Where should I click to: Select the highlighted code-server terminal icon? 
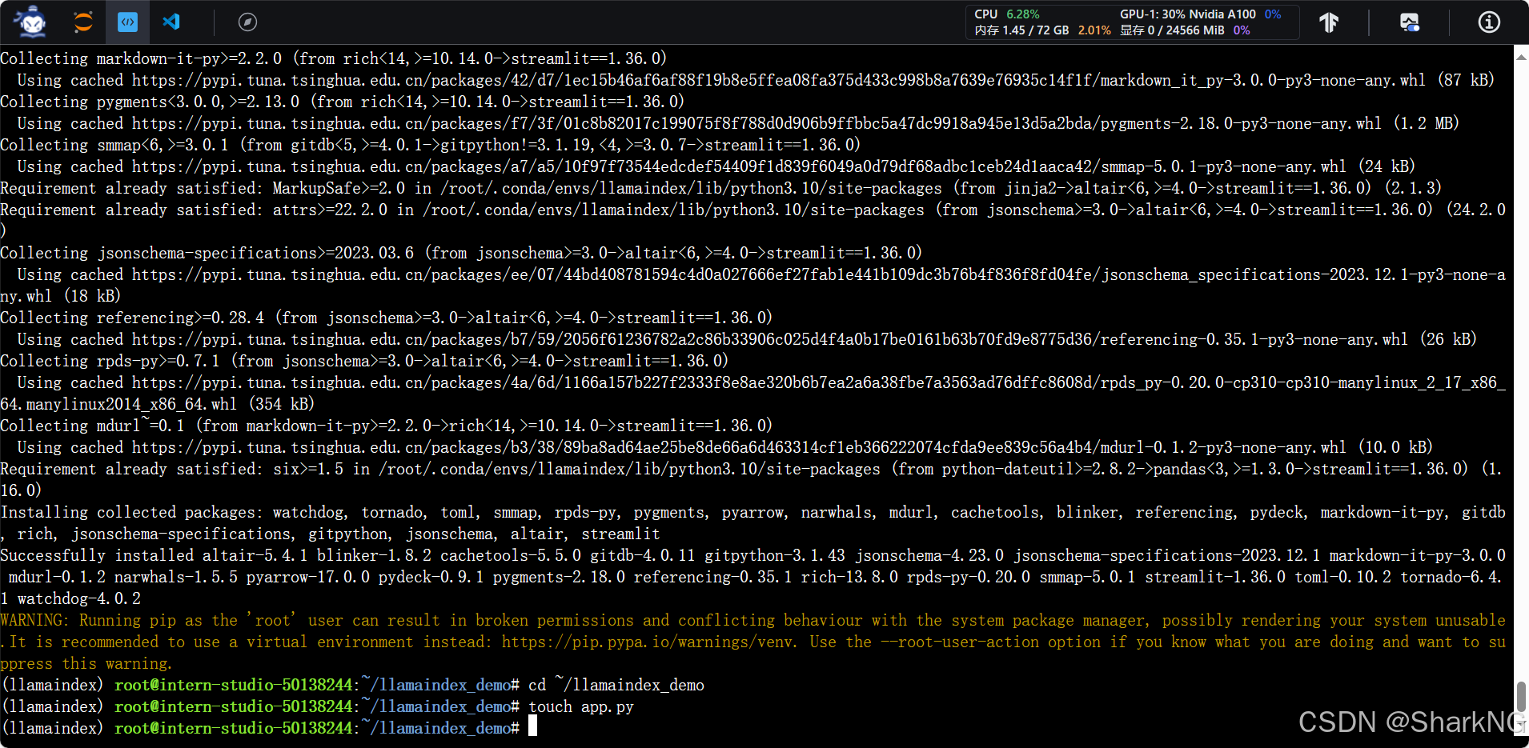[x=127, y=22]
